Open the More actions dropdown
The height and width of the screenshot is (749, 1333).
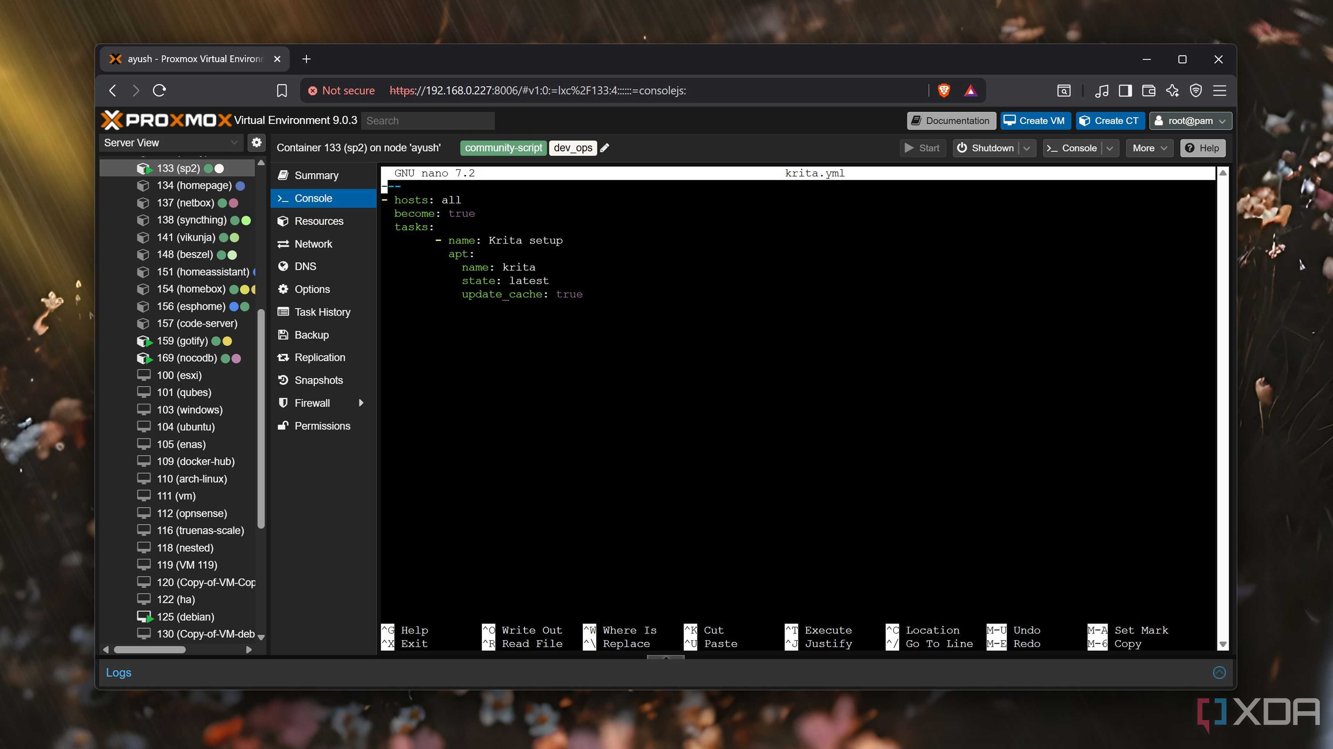[1149, 148]
